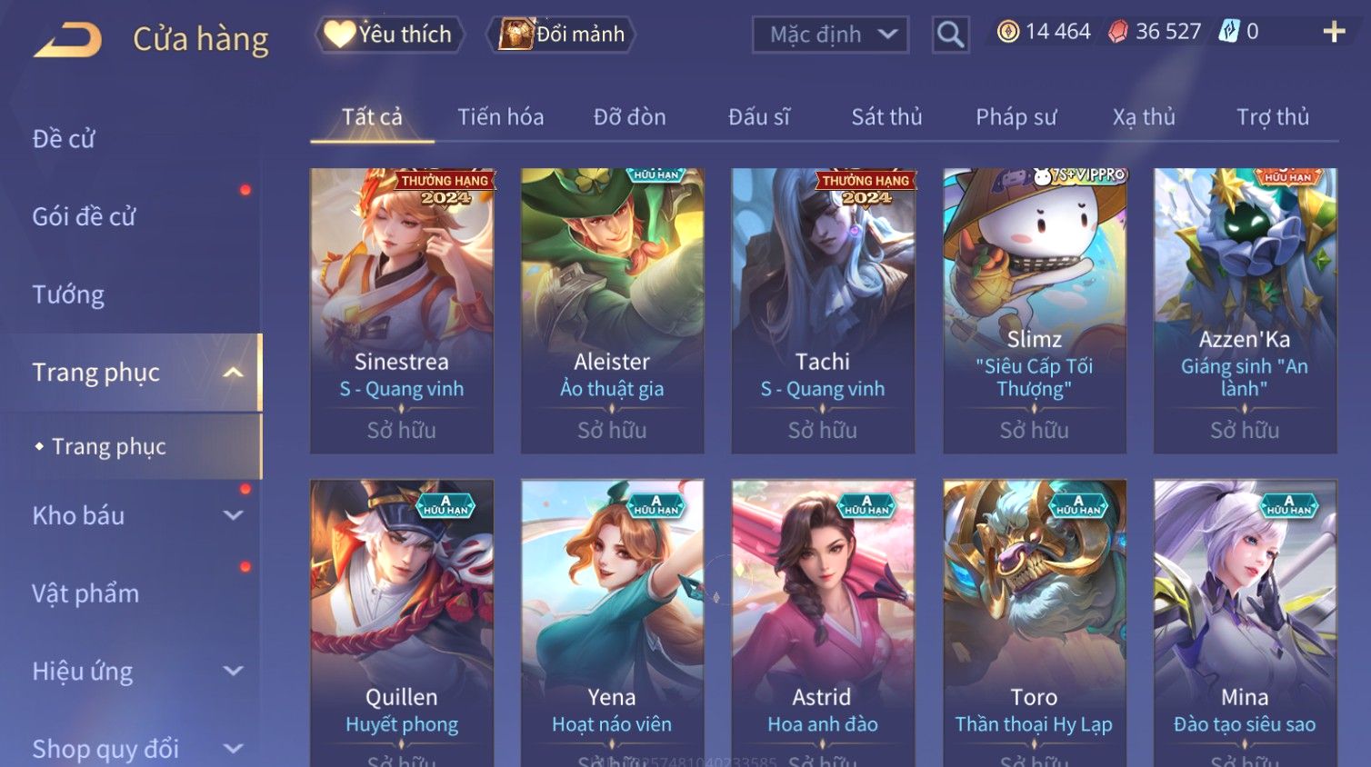Click the gold coin currency icon

(1007, 32)
